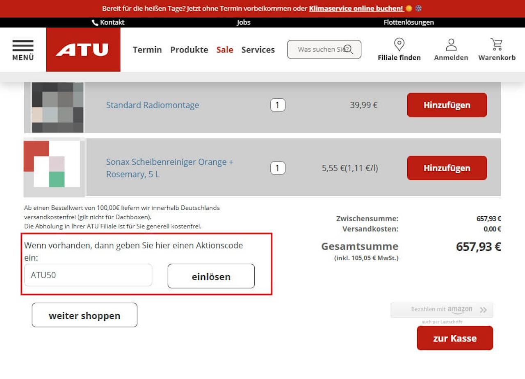The height and width of the screenshot is (379, 525).
Task: Click the Aktionscode field containing ATU50
Action: click(88, 275)
